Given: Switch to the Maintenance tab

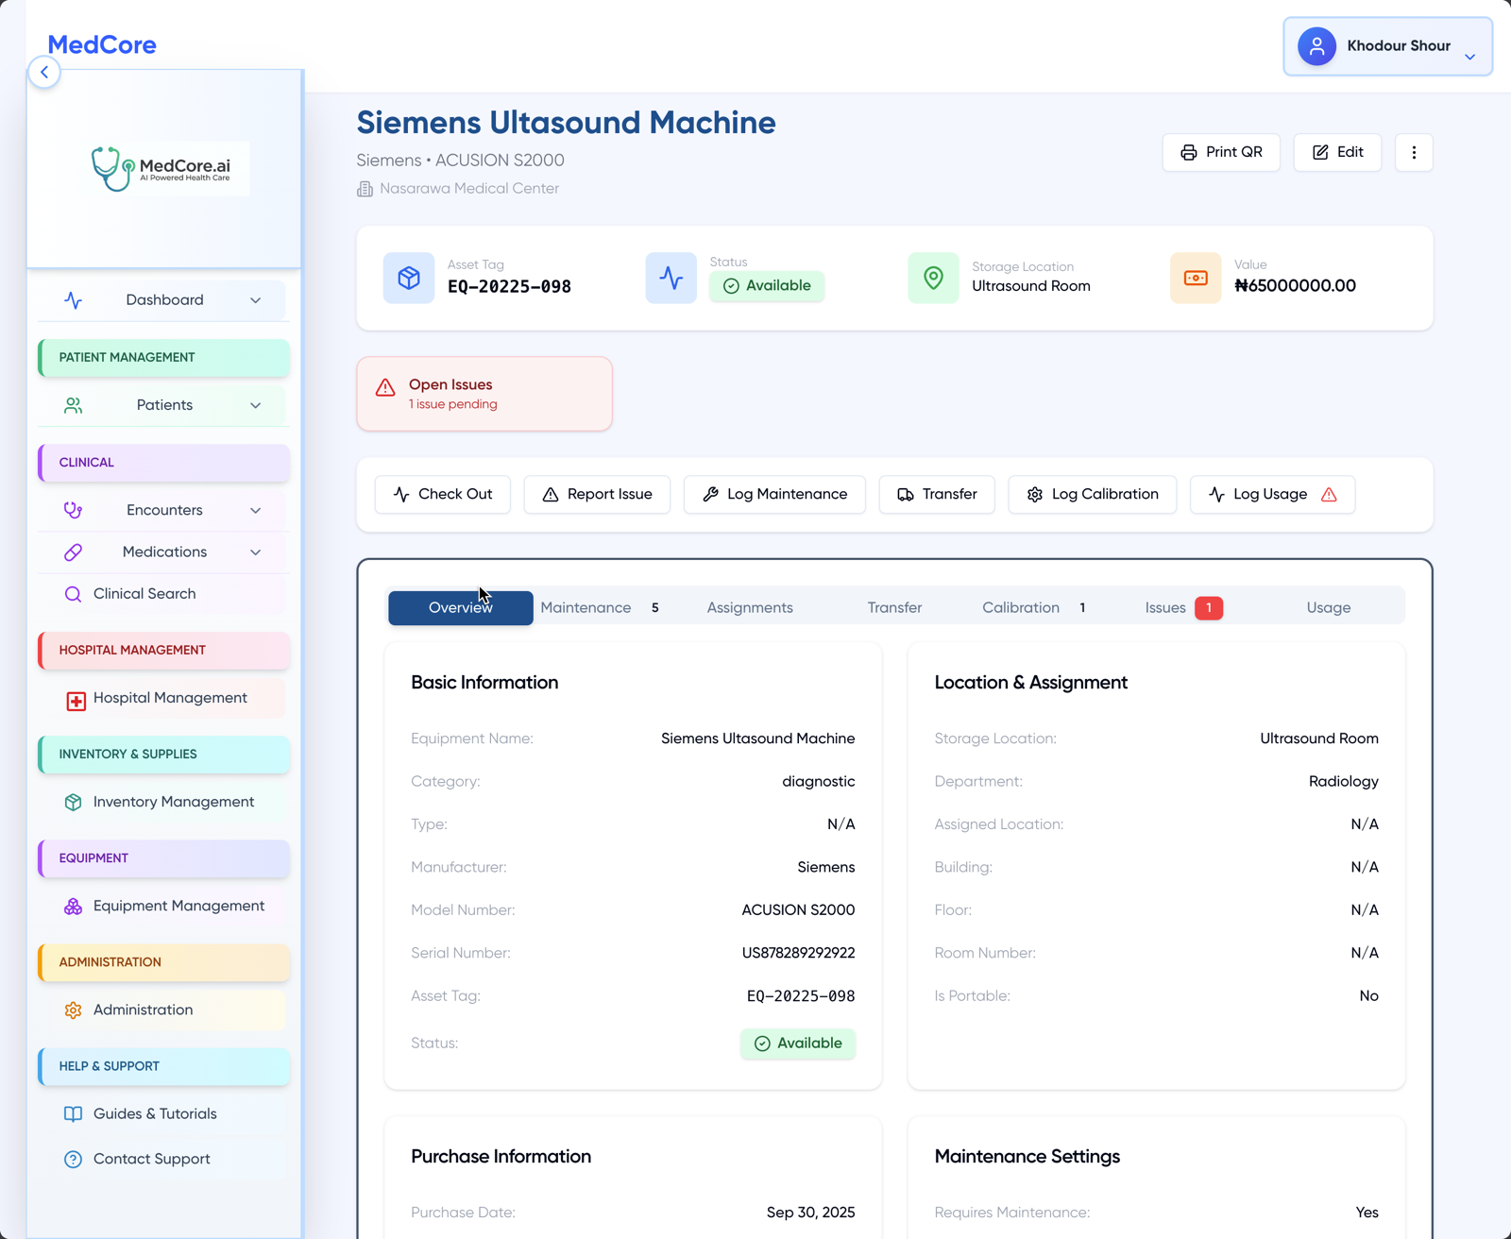Looking at the screenshot, I should tap(586, 608).
